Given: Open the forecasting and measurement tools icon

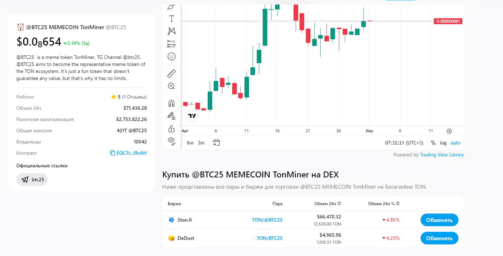Looking at the screenshot, I should click(172, 44).
